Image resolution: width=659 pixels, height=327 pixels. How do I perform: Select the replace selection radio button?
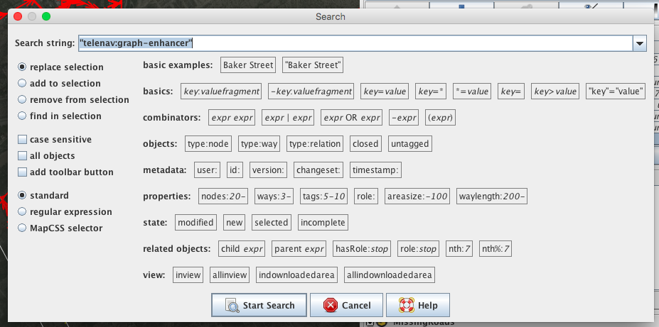(22, 67)
